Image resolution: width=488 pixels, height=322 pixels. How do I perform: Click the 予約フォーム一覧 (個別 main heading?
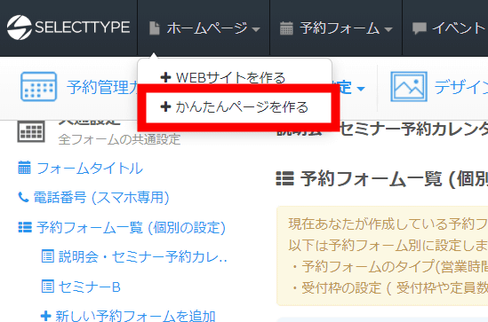coord(394,179)
